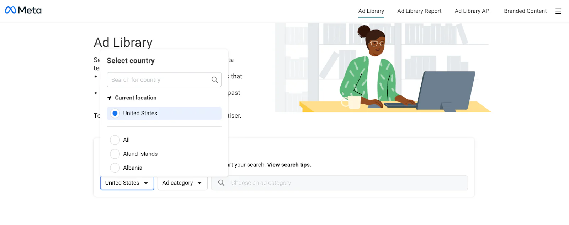Click the magnifier icon in country search box
The image size is (569, 225).
pos(214,79)
